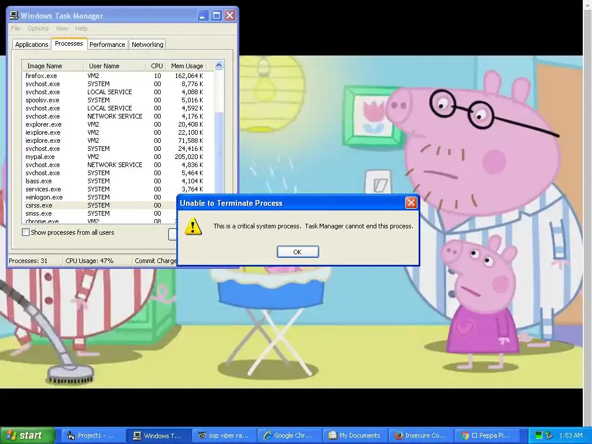Click OK in the Unable to Terminate dialog
Viewport: 592px width, 444px height.
[298, 252]
